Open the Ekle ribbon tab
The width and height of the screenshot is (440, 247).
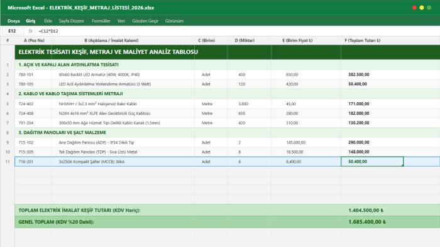coord(48,21)
